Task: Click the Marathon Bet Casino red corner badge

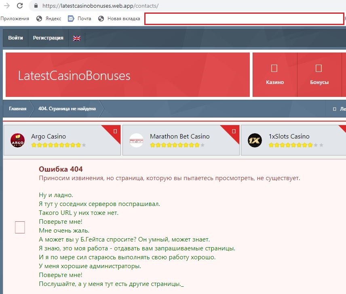Action: click(234, 131)
